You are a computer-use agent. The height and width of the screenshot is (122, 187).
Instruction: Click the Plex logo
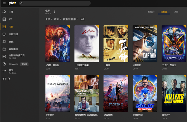pos(12,3)
